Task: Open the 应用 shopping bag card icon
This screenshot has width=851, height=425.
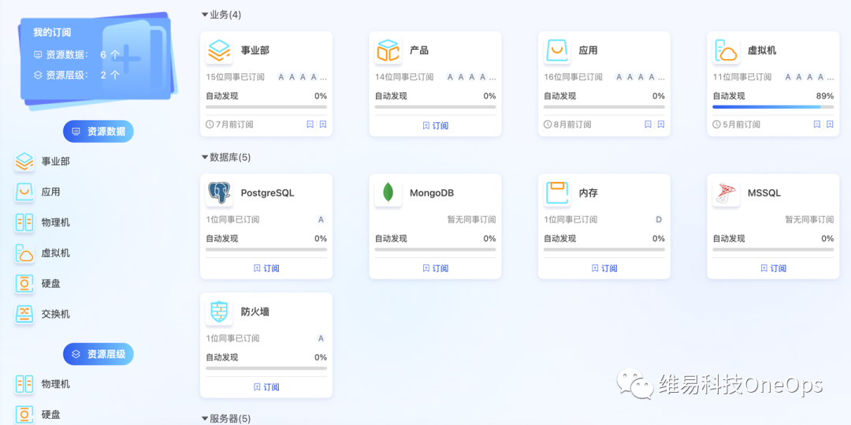Action: click(557, 50)
